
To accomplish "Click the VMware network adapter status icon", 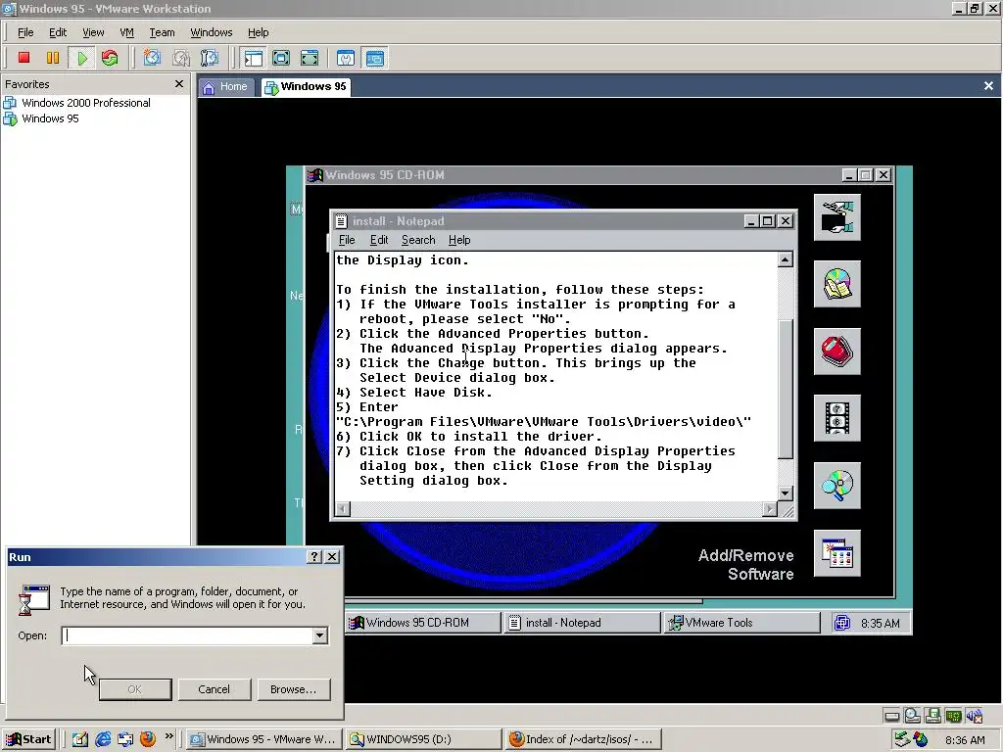I will click(x=954, y=716).
